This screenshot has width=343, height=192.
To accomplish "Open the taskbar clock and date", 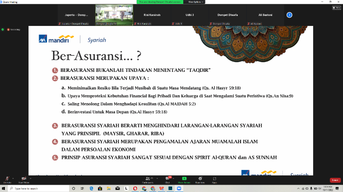I will [328, 189].
